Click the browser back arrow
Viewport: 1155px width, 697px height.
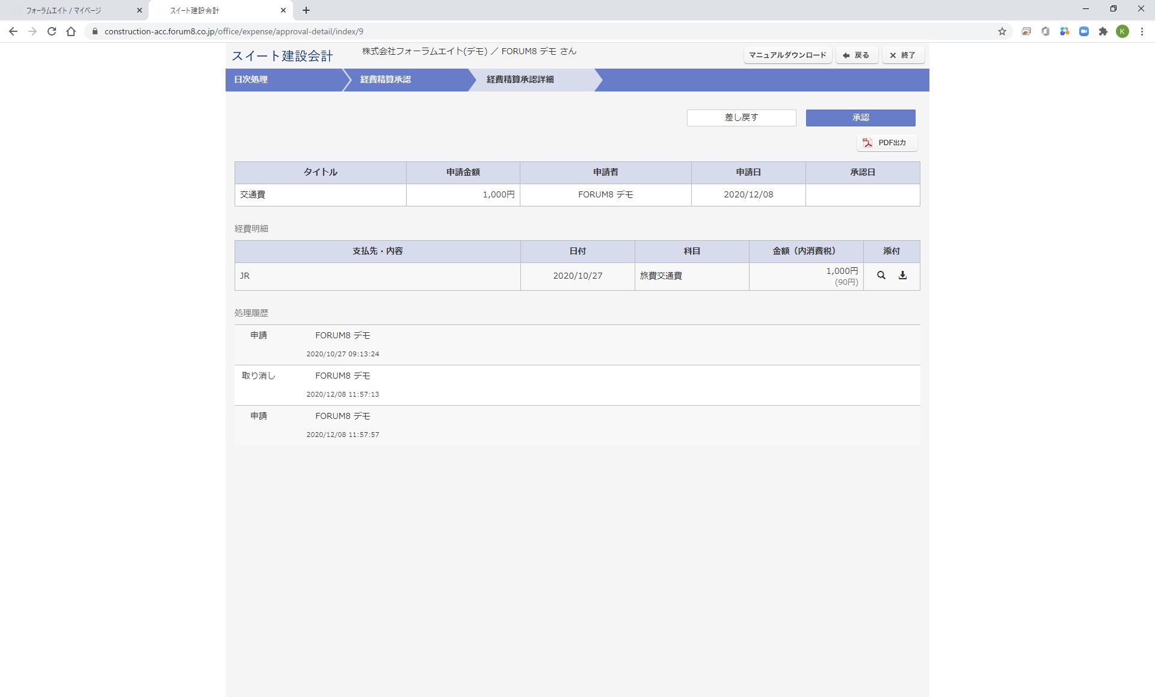click(x=13, y=31)
